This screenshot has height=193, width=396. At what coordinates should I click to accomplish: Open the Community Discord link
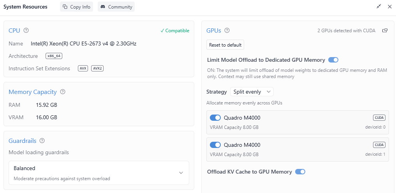coord(116,7)
